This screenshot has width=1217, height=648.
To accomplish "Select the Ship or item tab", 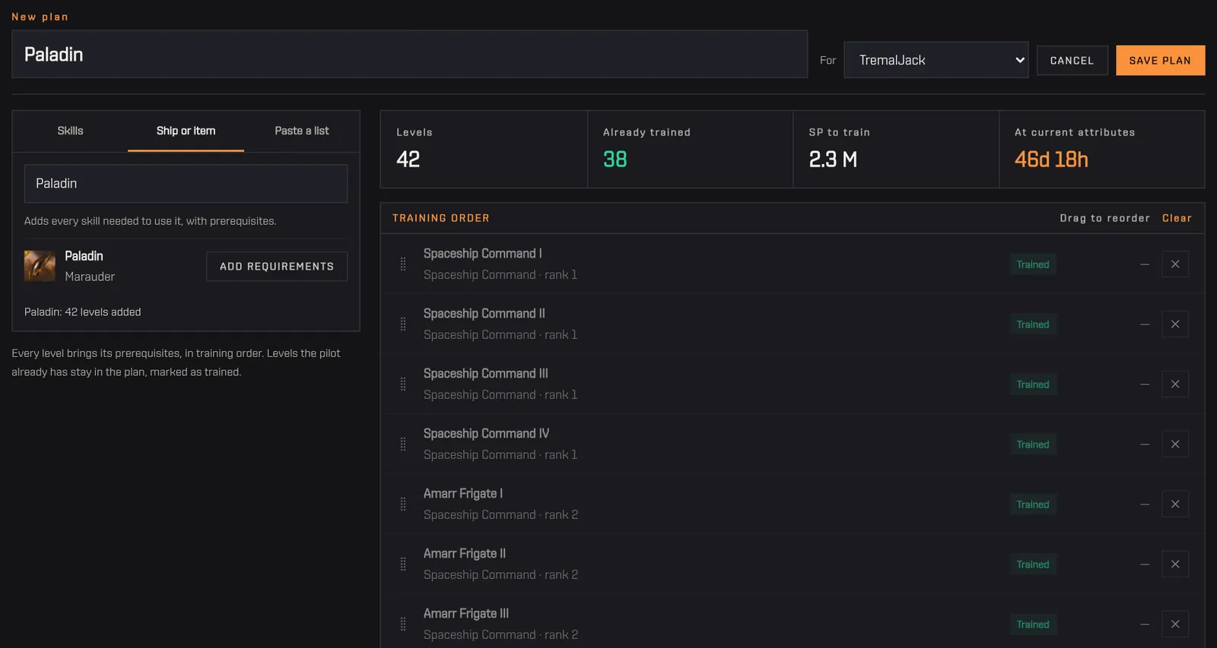I will pos(186,131).
